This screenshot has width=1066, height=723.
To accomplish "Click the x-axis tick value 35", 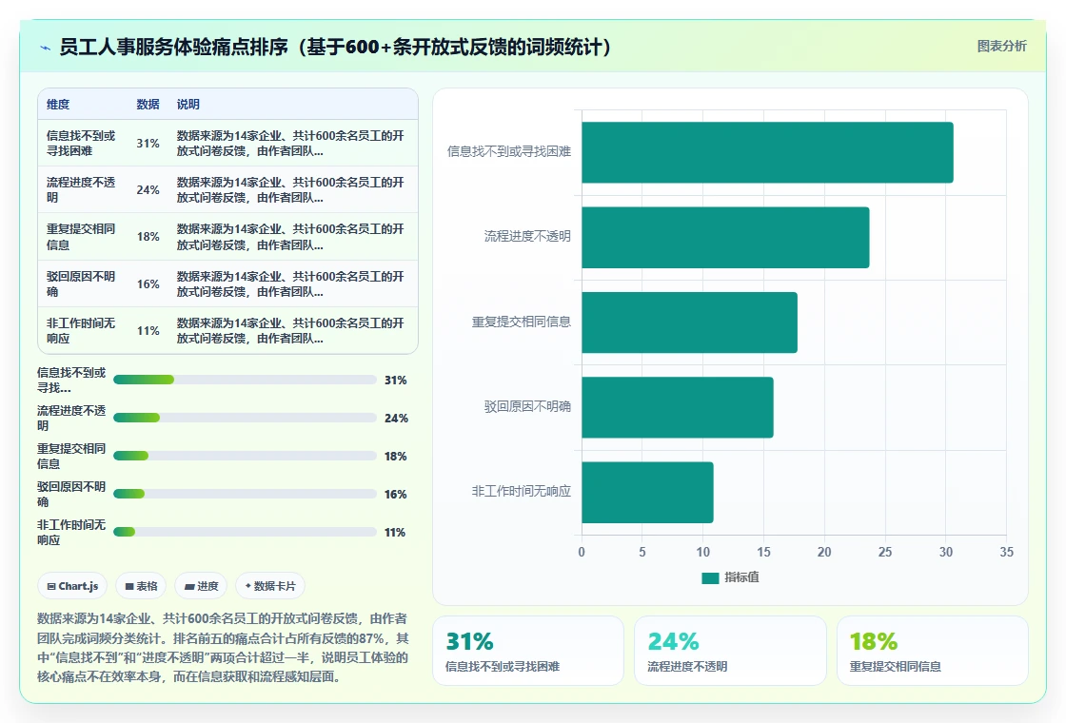I will point(1006,553).
